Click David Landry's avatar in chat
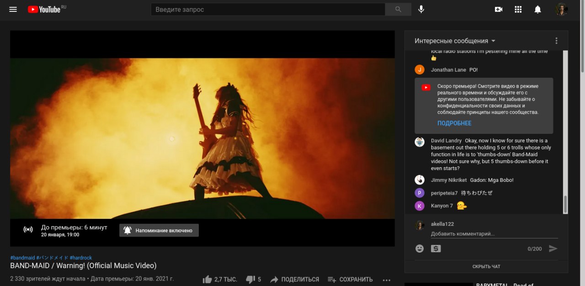The width and height of the screenshot is (585, 286). (x=420, y=142)
